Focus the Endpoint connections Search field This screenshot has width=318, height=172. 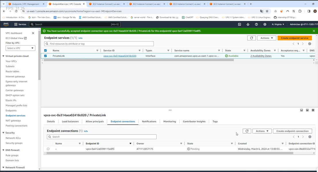(102, 137)
